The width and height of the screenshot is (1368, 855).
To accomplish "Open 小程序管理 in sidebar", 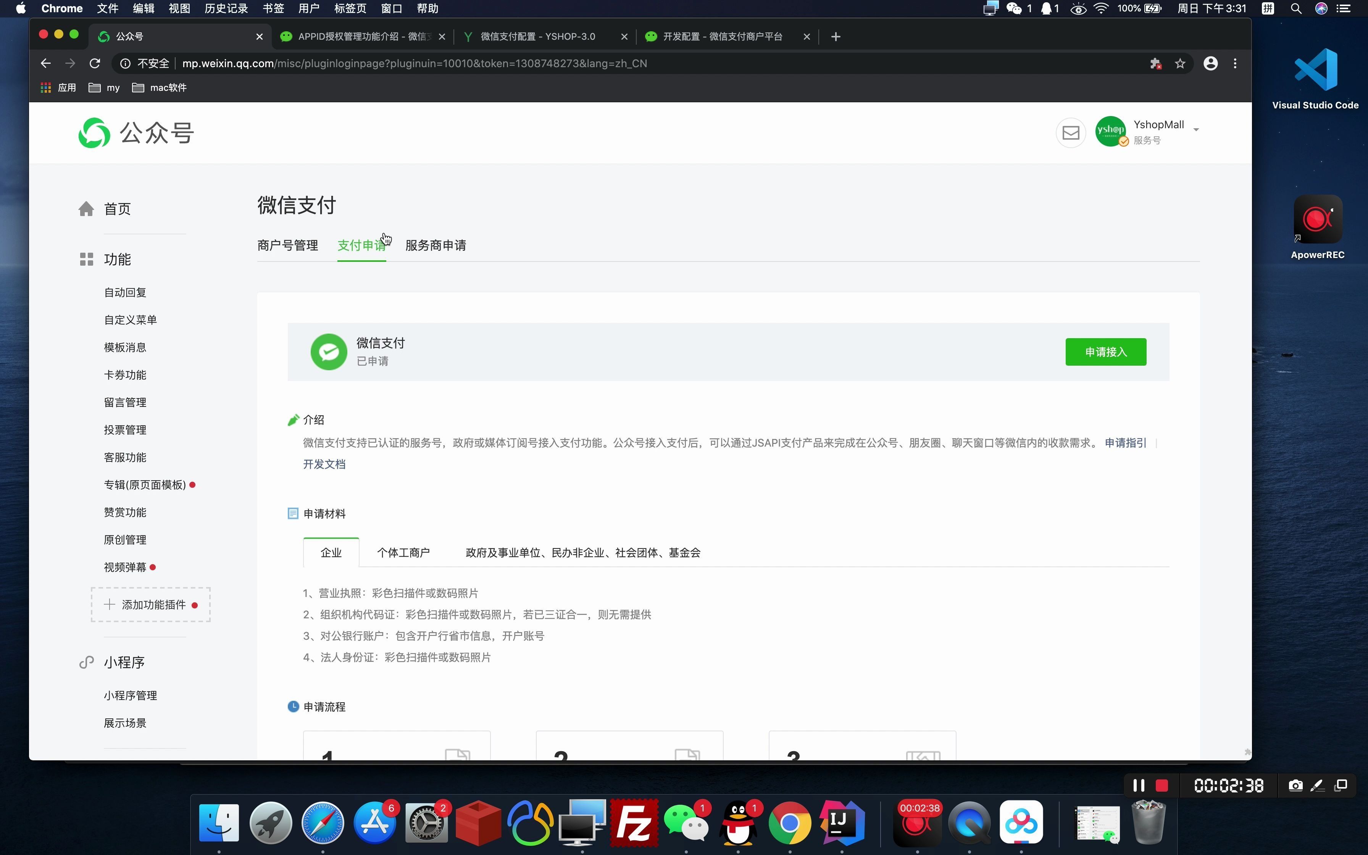I will point(130,695).
